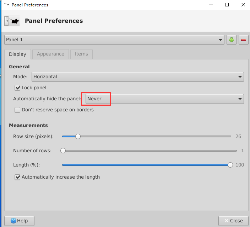This screenshot has height=227, width=250.
Task: Click the X icon on Close button
Action: [225, 221]
